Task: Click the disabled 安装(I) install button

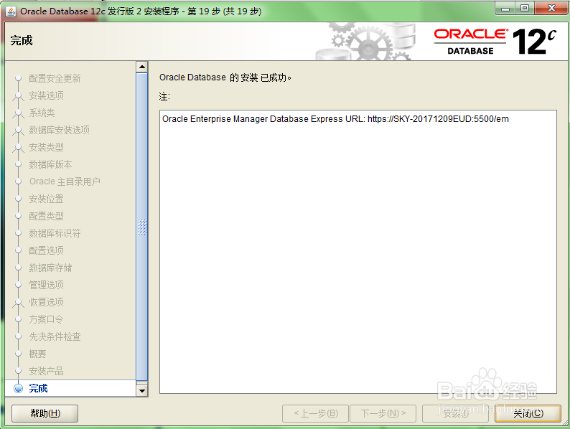Action: point(455,413)
